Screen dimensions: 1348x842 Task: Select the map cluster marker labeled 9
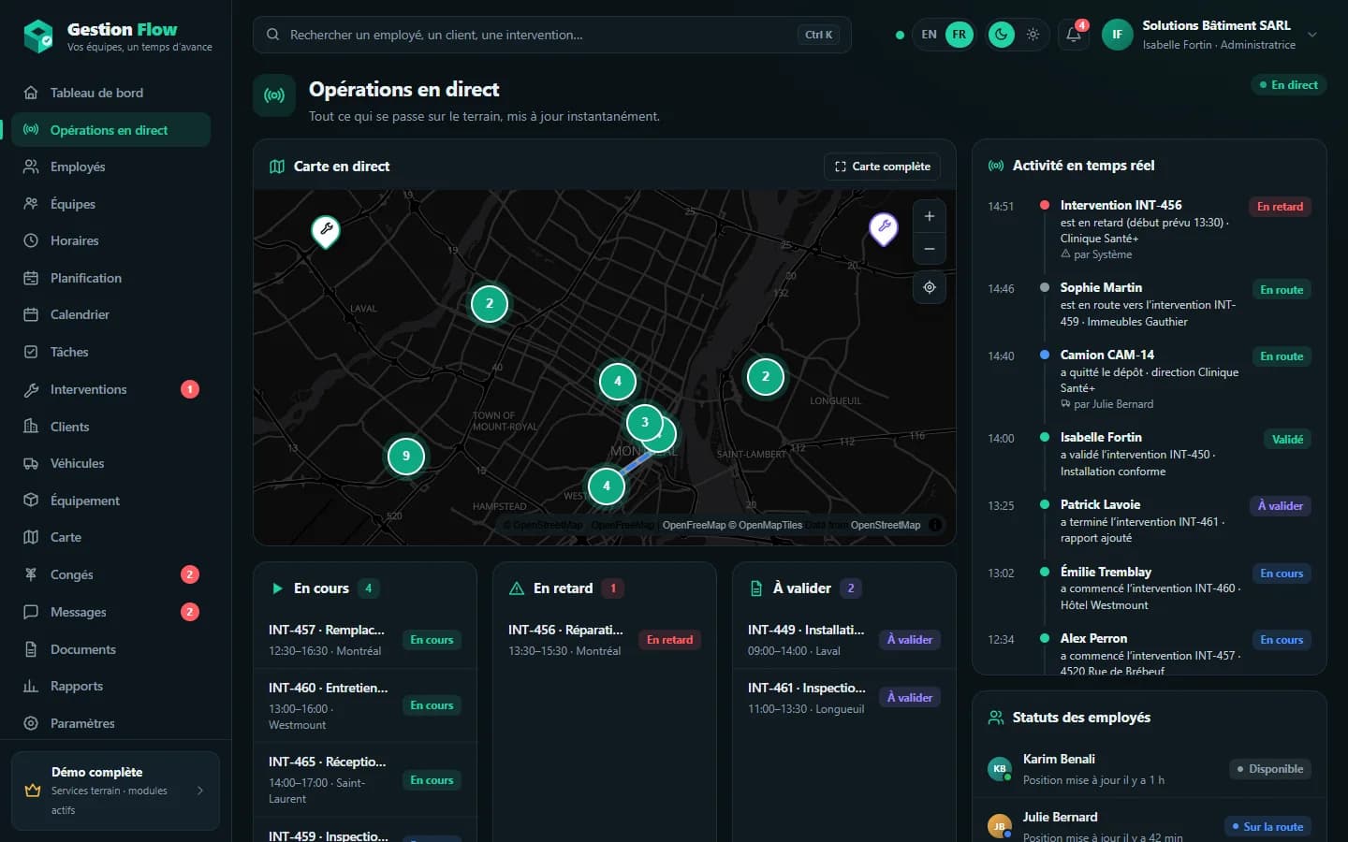[x=406, y=457]
